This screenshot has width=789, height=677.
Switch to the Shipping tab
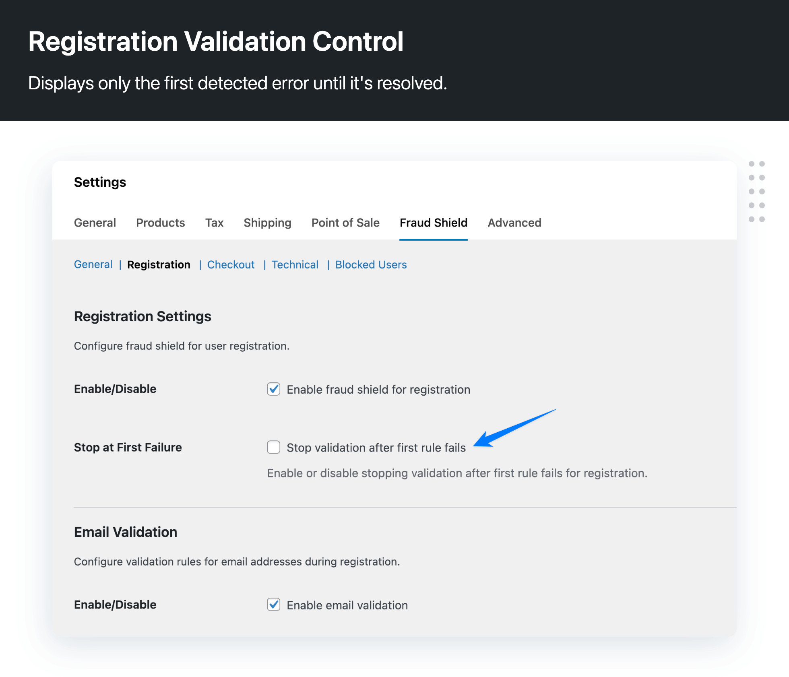tap(267, 223)
